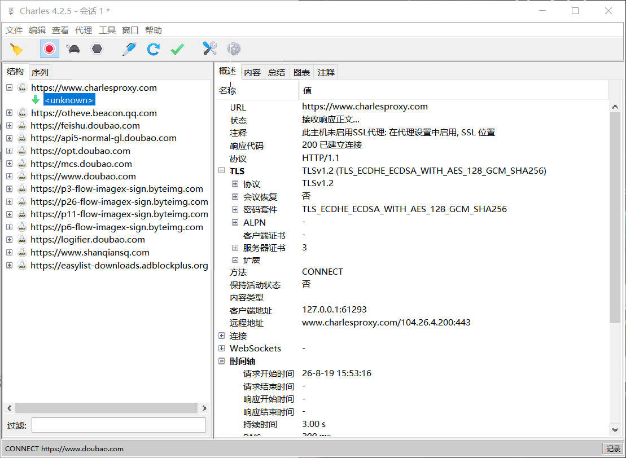Collapse the TLS section in overview

(222, 171)
